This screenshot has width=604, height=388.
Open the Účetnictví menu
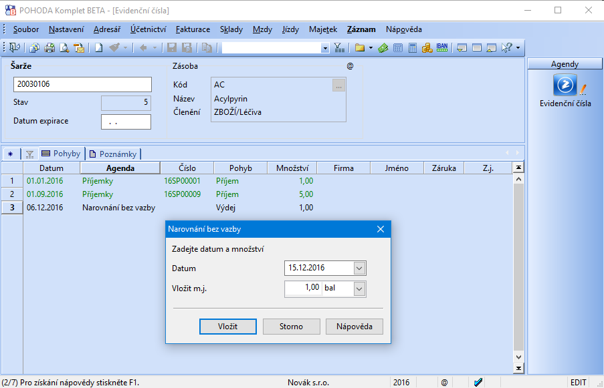point(148,29)
